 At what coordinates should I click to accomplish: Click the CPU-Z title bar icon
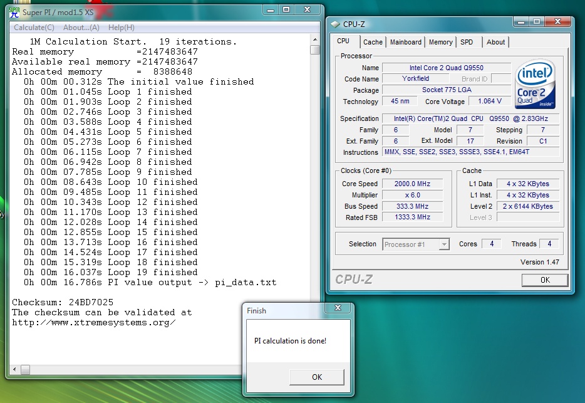click(334, 24)
